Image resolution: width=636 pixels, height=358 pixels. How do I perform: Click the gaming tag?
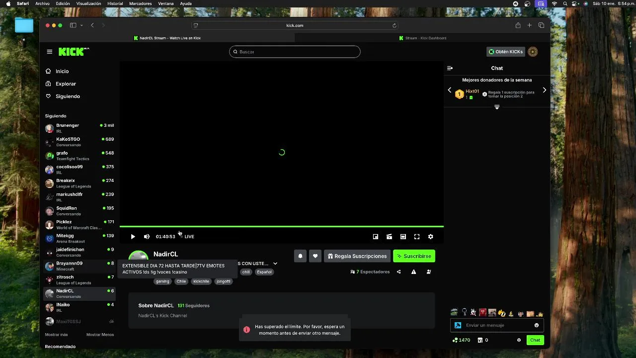(162, 281)
